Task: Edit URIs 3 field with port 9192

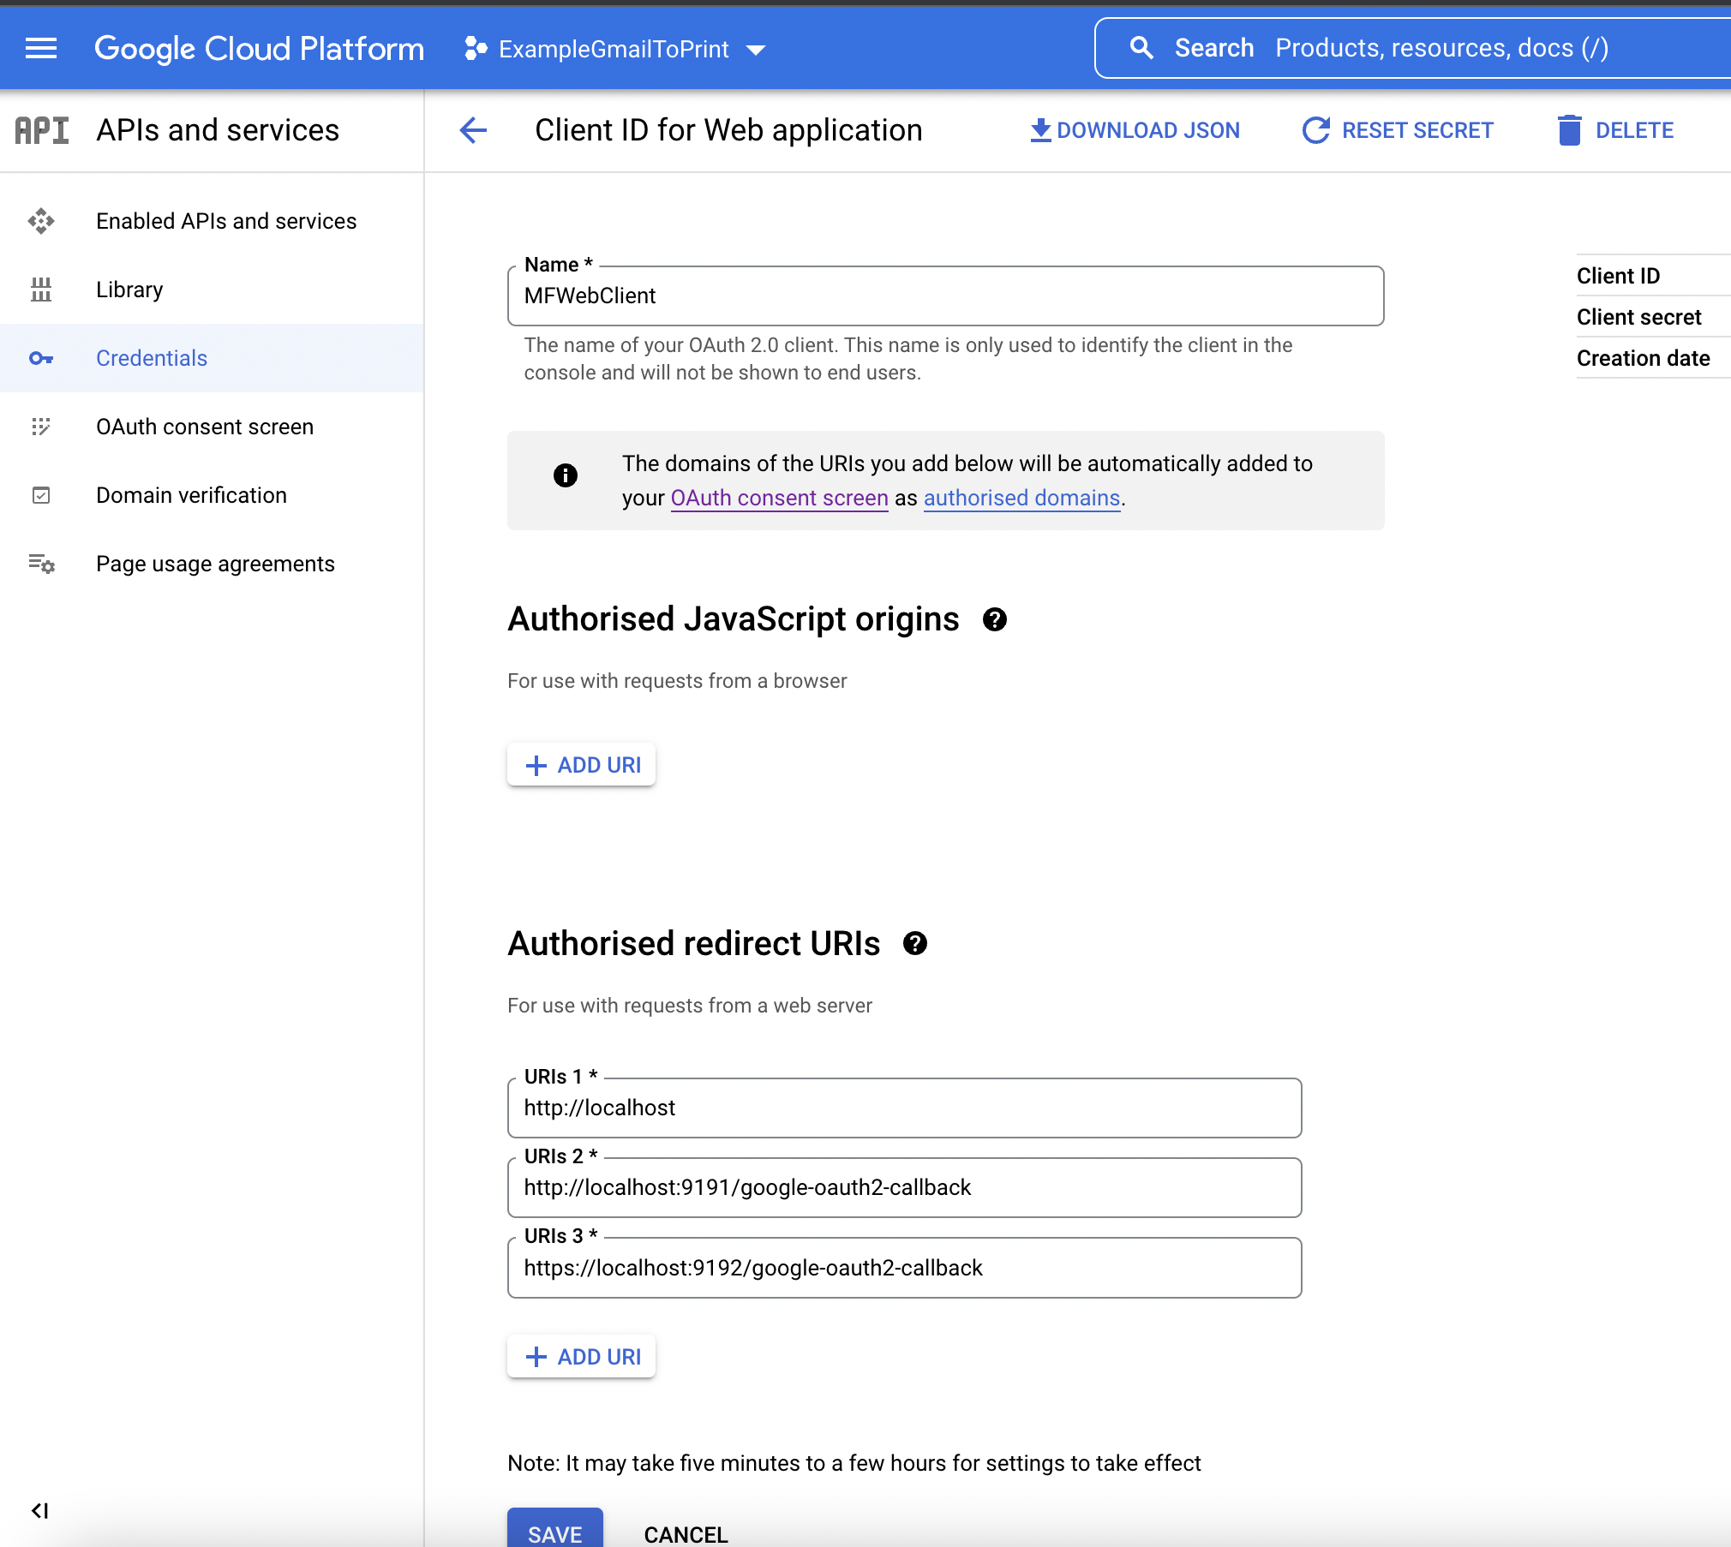Action: click(x=904, y=1268)
